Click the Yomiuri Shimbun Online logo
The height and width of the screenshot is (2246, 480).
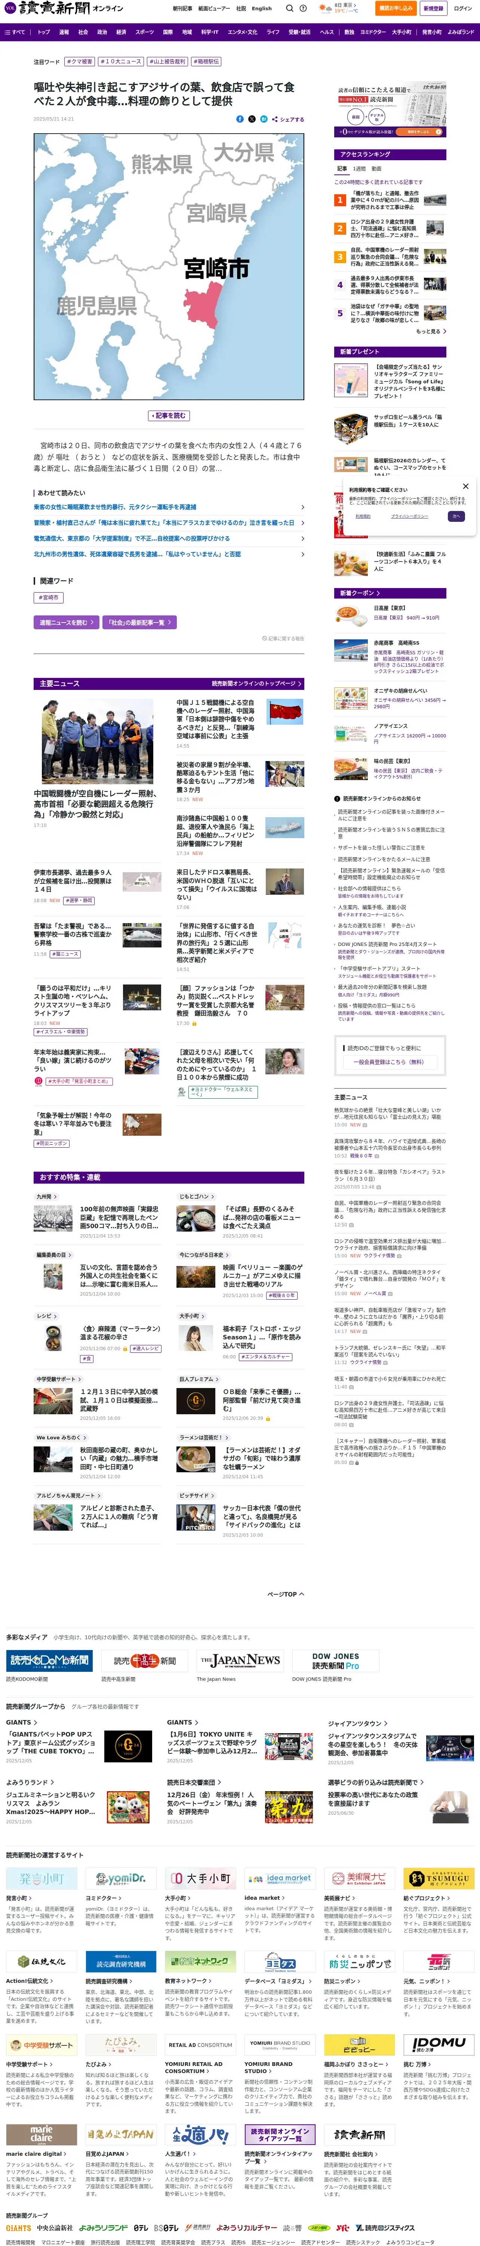(x=64, y=8)
